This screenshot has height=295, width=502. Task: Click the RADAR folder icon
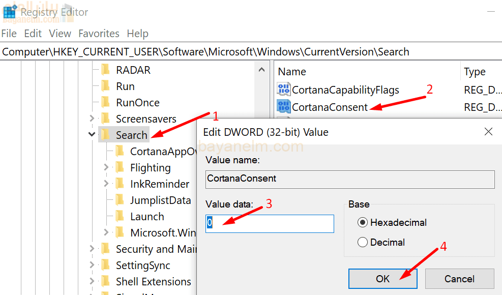(105, 70)
